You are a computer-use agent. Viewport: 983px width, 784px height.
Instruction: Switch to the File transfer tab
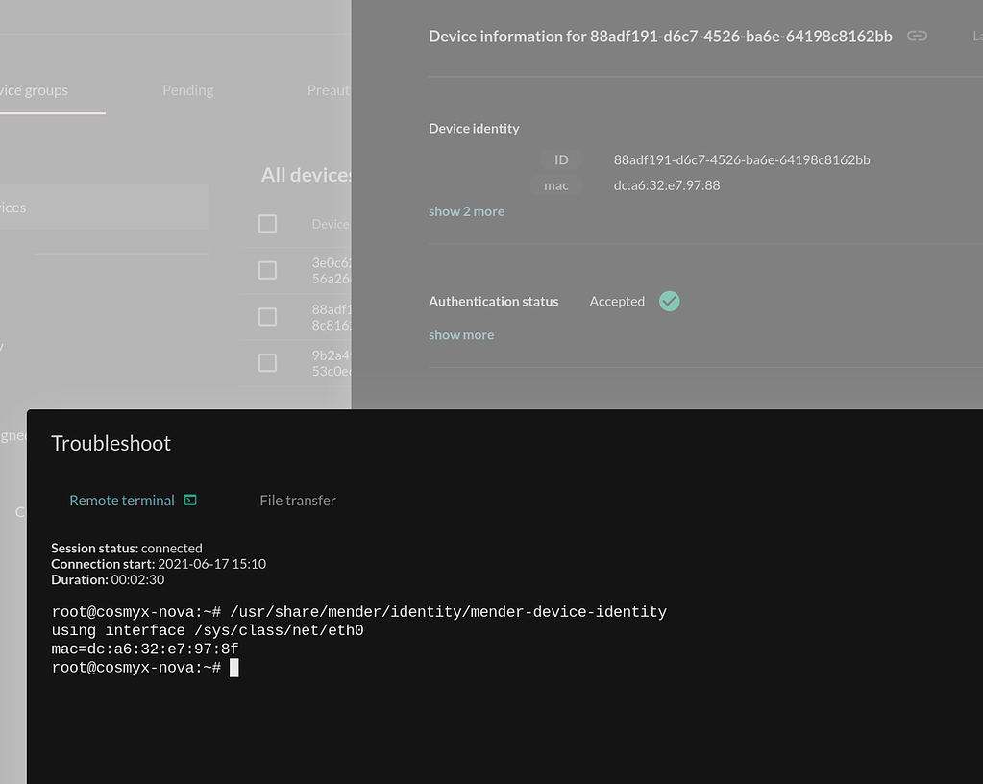[x=298, y=500]
